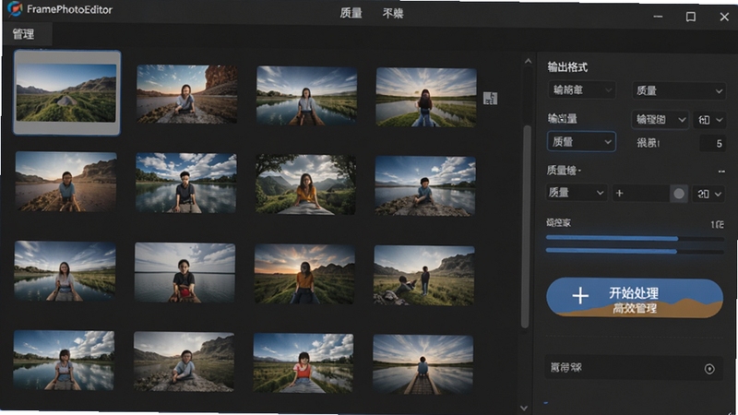Open the first dropdown under 输出格式
Viewport: 738px width, 415px height.
click(582, 89)
